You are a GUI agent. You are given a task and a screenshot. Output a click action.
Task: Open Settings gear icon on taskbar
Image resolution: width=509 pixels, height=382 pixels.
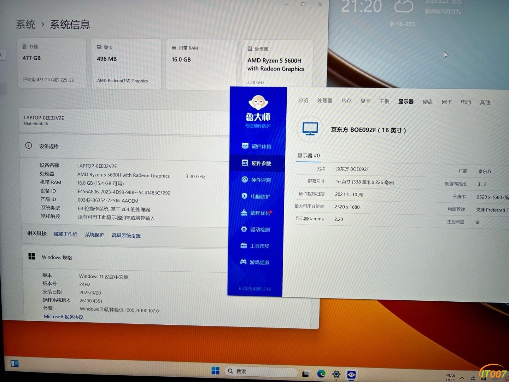click(x=336, y=374)
